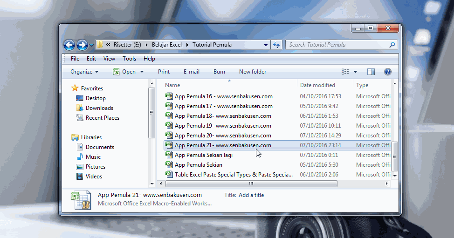
Task: Expand the address bar previous locations dropdown
Action: [266, 45]
